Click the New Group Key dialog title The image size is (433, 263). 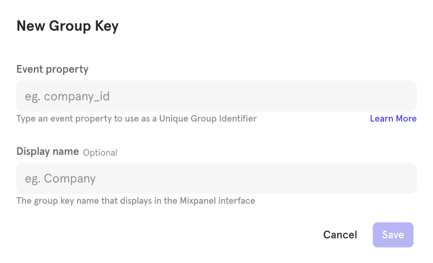(x=68, y=26)
